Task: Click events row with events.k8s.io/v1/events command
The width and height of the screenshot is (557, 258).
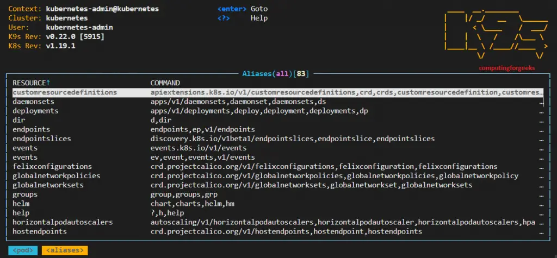Action: click(x=278, y=148)
